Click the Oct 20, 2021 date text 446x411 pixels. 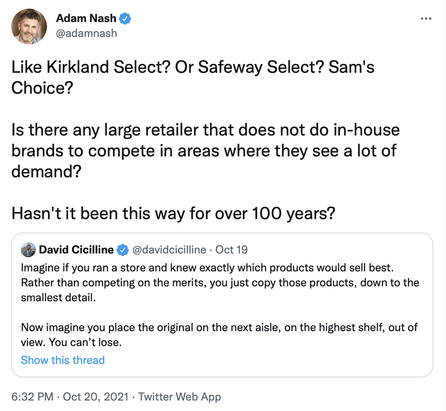point(96,397)
